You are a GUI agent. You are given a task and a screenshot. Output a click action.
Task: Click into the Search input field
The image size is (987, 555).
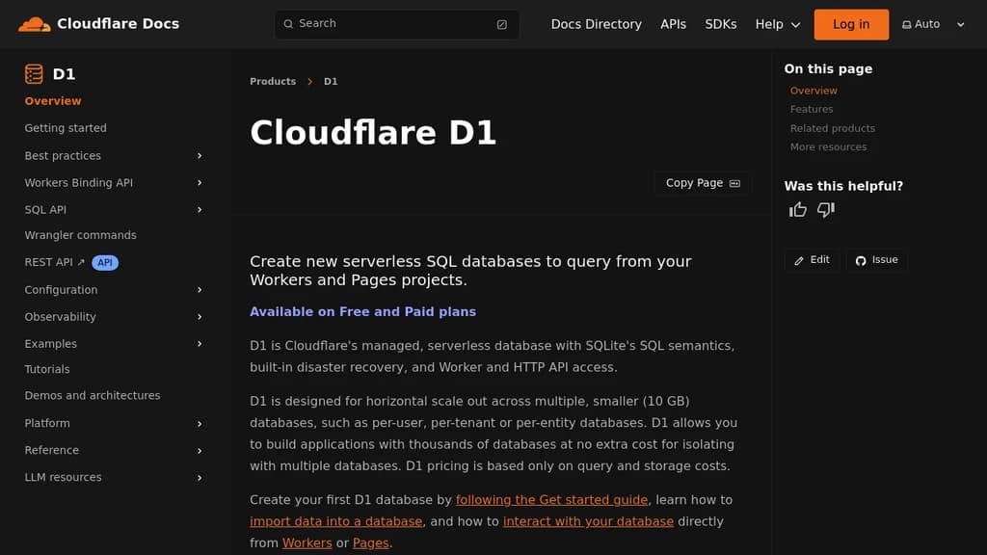tap(396, 24)
